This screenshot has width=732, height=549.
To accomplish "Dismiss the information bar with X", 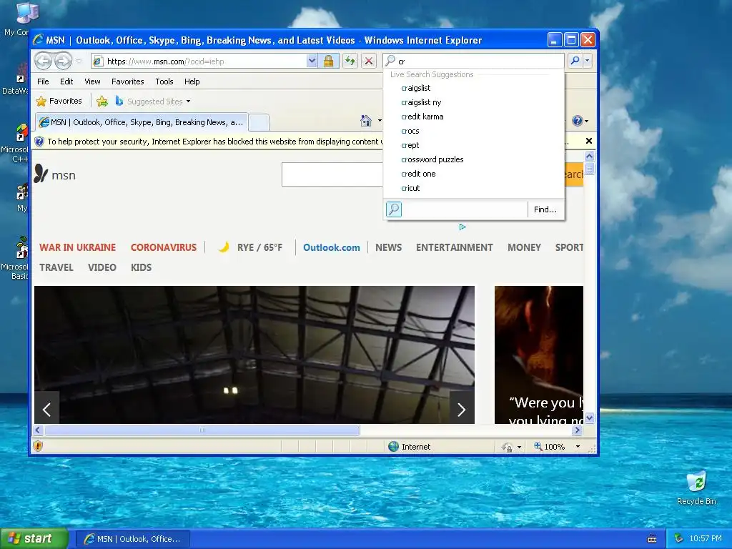I will (589, 141).
